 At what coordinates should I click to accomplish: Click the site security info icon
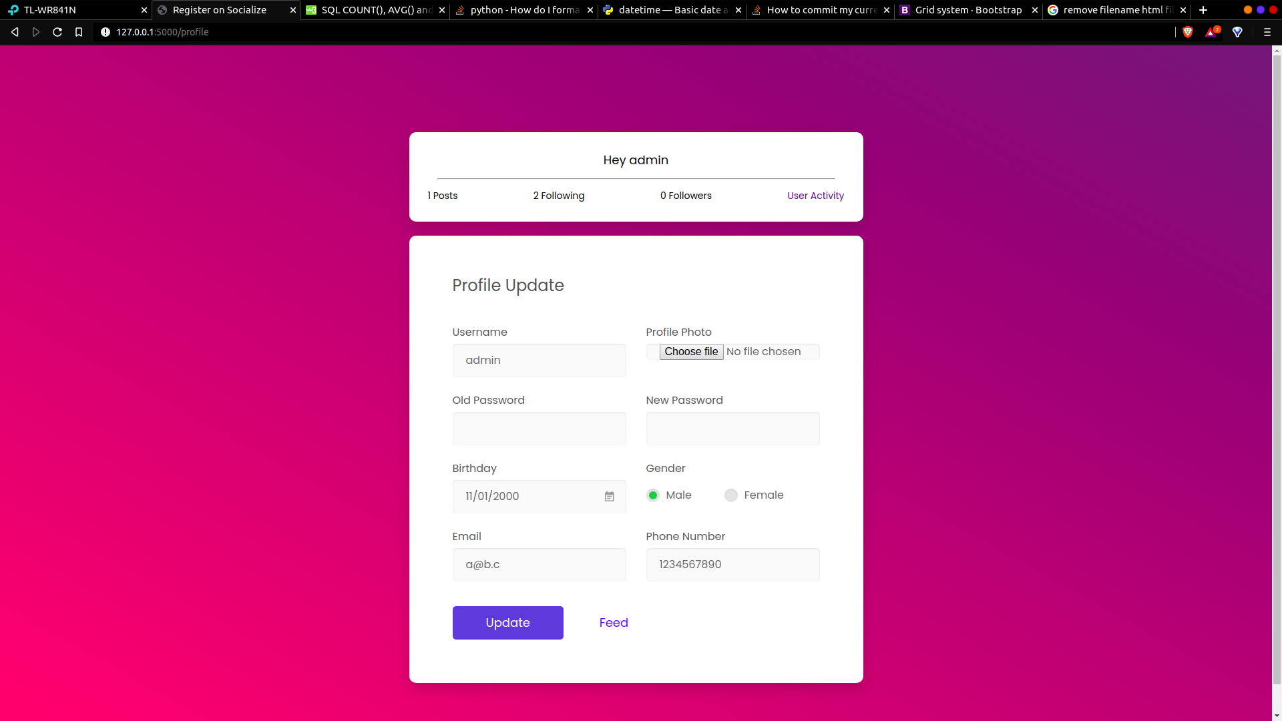(x=105, y=32)
